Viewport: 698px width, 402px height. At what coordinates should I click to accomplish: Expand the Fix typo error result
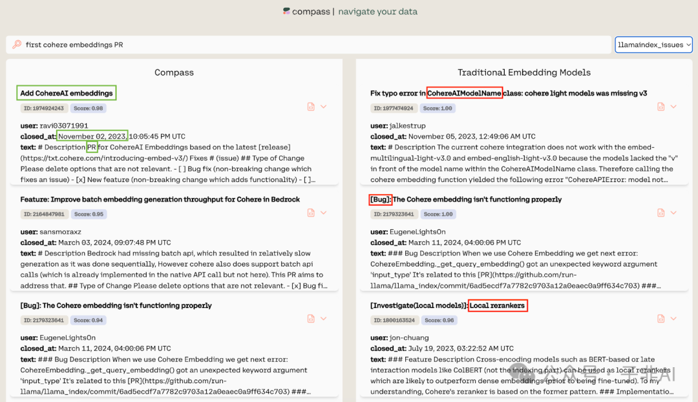click(x=673, y=106)
